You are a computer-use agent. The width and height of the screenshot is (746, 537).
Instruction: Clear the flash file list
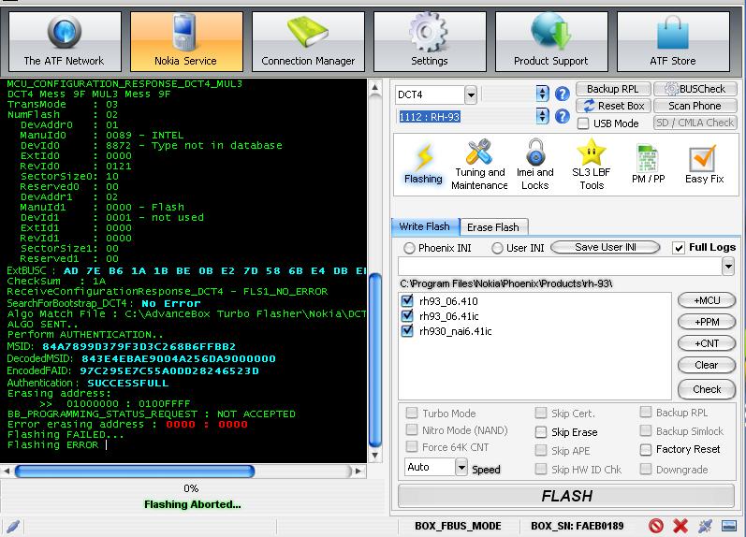(707, 365)
